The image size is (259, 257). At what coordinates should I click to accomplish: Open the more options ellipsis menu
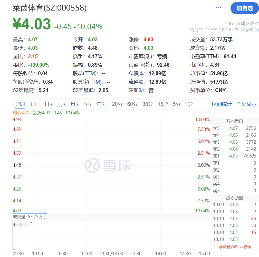218,7
